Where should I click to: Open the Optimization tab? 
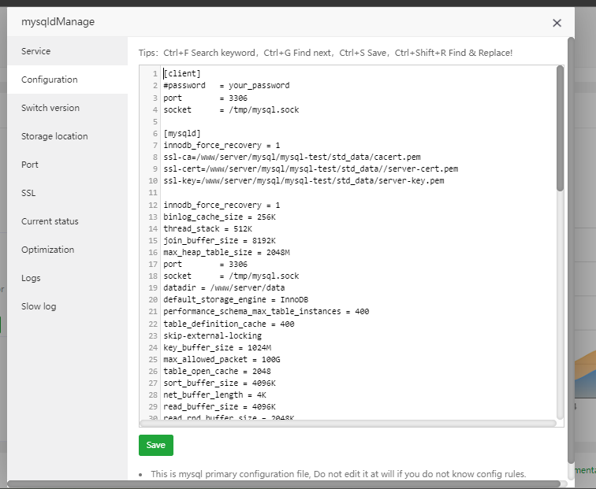click(x=47, y=250)
